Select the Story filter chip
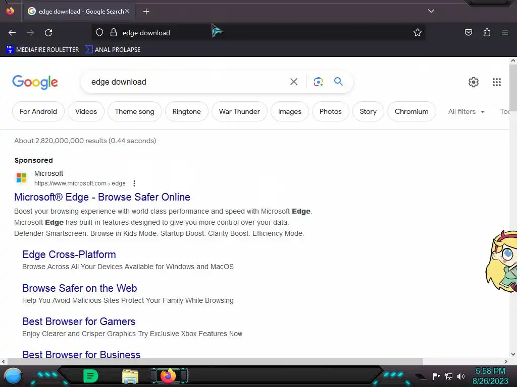The image size is (517, 387). 368,111
